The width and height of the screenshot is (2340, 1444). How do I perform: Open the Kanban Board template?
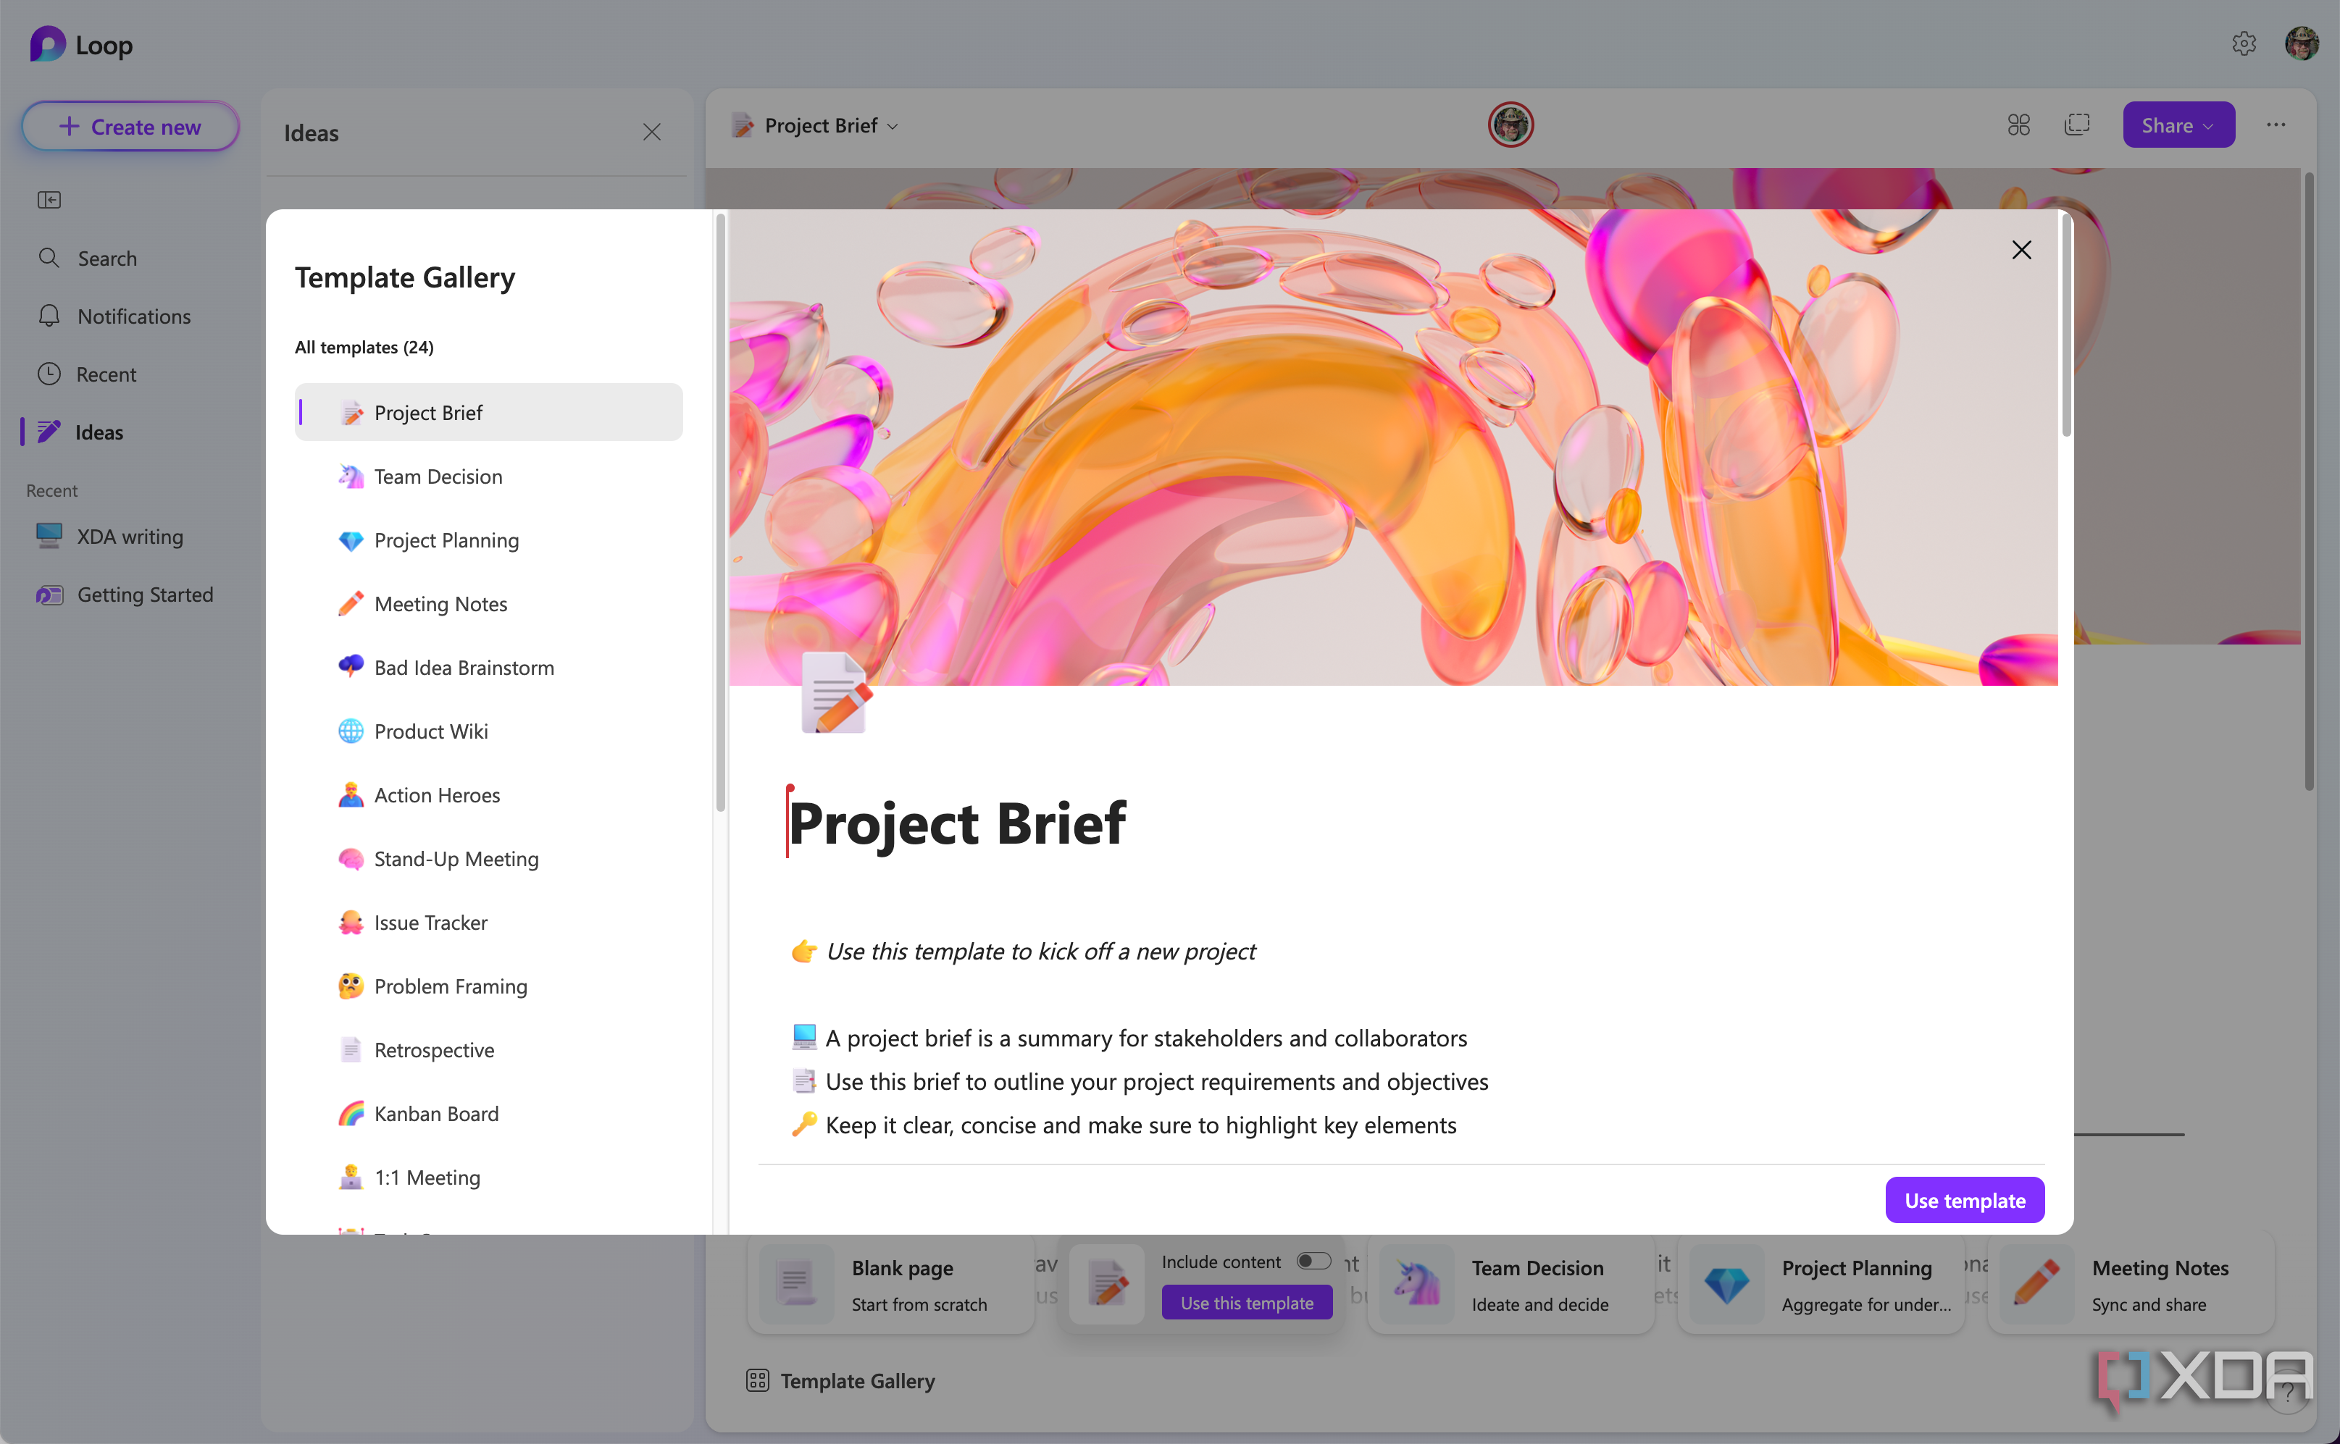[x=488, y=1114]
